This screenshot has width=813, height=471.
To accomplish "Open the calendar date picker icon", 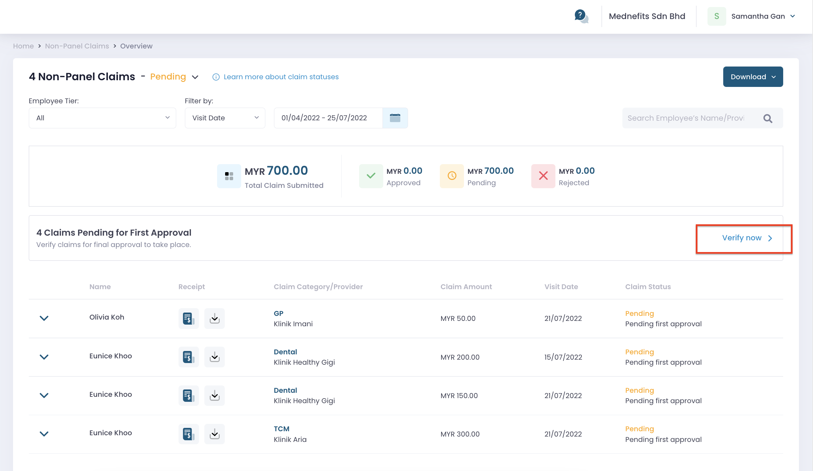I will tap(395, 118).
